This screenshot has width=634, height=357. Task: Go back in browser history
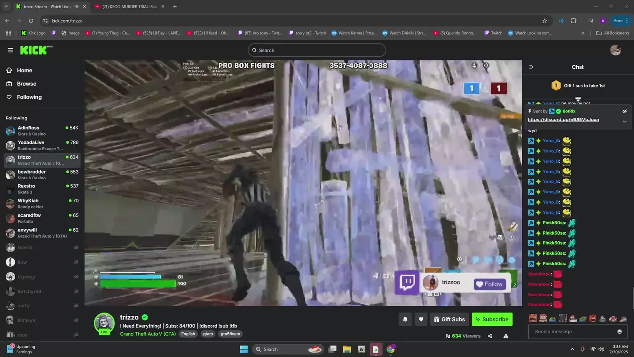point(7,21)
